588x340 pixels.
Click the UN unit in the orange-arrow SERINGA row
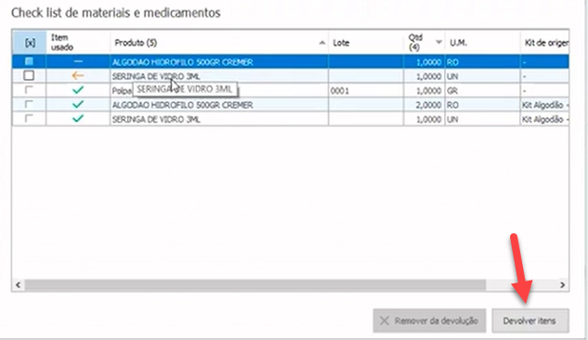[483, 76]
